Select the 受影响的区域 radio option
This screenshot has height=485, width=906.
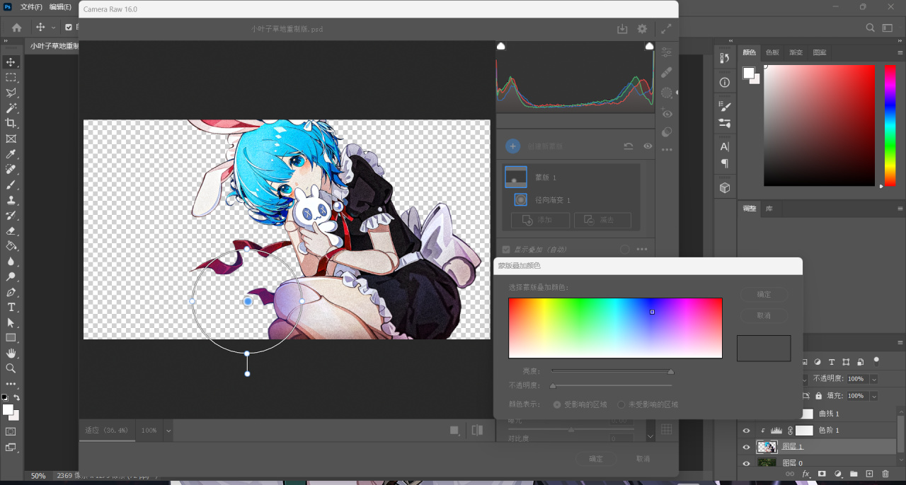click(x=557, y=404)
